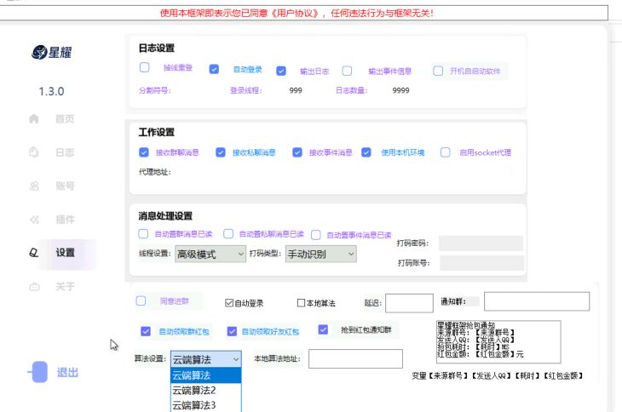The width and height of the screenshot is (622, 412).
Task: Open the 线程设置 高级模式 dropdown
Action: tap(210, 254)
